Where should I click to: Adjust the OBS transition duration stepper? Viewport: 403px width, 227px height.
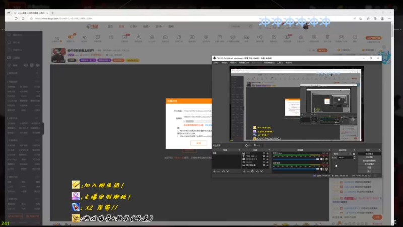[355, 158]
